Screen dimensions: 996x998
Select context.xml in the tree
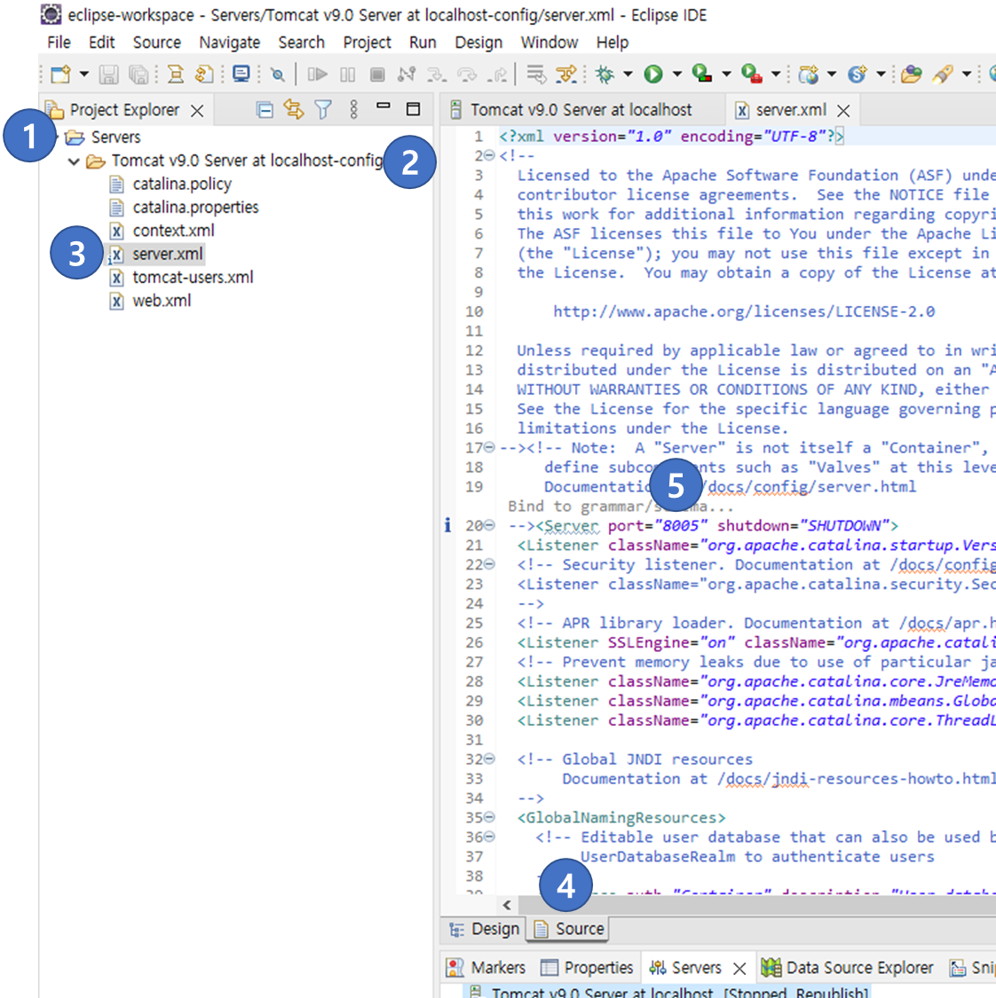tap(173, 231)
